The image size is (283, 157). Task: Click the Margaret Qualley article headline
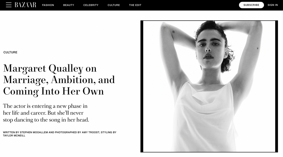click(59, 80)
